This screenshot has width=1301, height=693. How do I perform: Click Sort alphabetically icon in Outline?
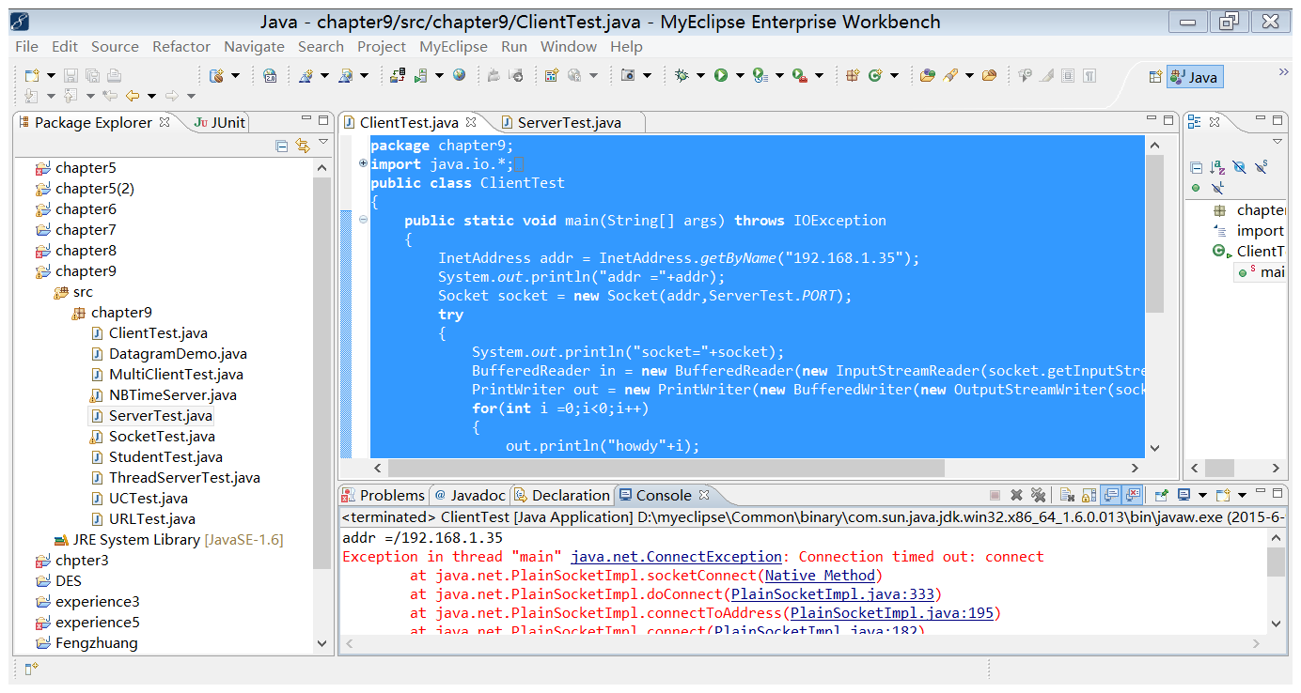[1217, 167]
